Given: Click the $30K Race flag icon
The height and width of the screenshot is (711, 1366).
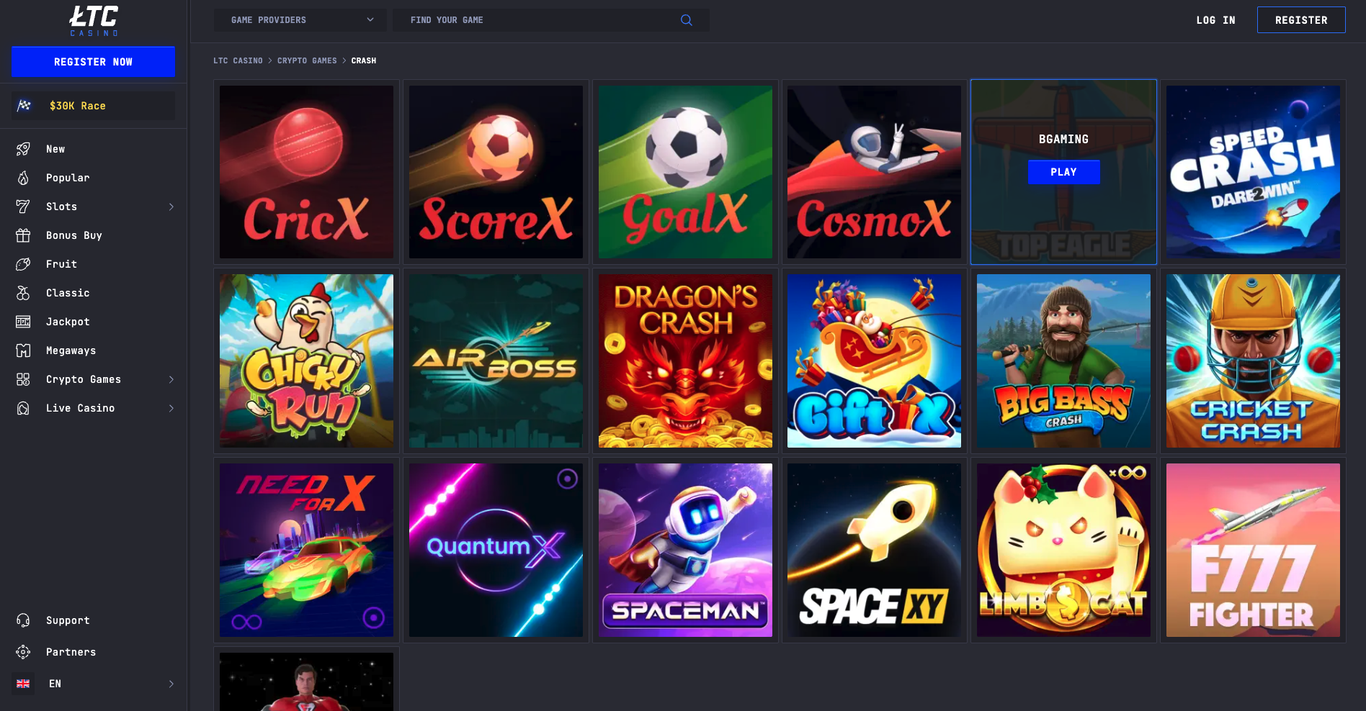Looking at the screenshot, I should coord(24,106).
